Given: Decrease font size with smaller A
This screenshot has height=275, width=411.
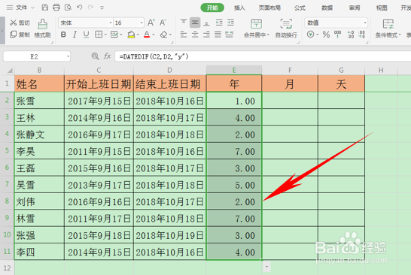Looking at the screenshot, I should (163, 23).
